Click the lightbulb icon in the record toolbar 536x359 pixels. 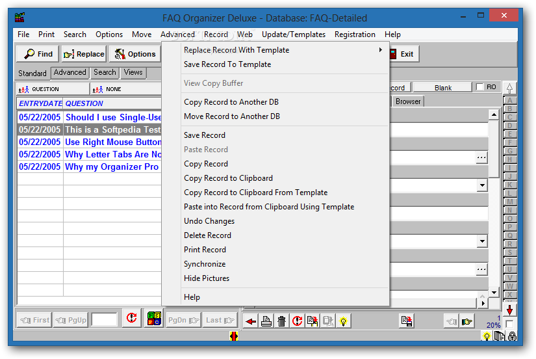coord(343,321)
